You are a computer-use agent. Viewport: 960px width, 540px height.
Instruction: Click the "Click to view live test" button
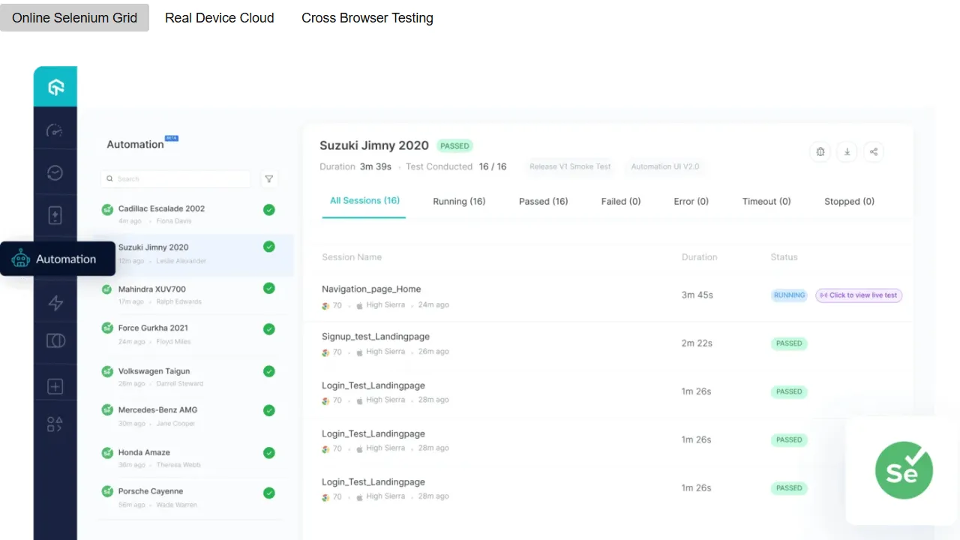pyautogui.click(x=859, y=295)
